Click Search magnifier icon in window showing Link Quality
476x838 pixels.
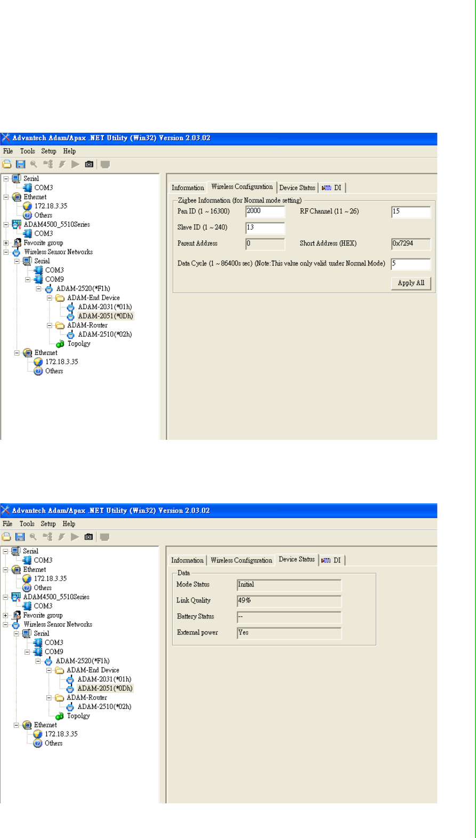pyautogui.click(x=33, y=537)
